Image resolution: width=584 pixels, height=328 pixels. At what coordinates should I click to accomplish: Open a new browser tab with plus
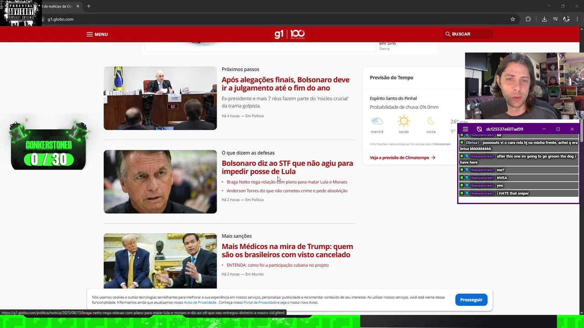(x=89, y=6)
